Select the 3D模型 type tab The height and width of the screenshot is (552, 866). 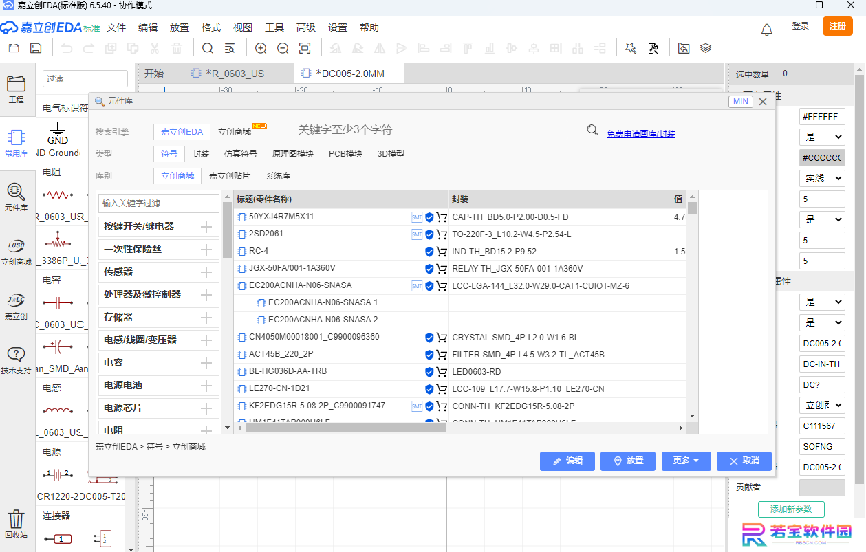pos(391,154)
